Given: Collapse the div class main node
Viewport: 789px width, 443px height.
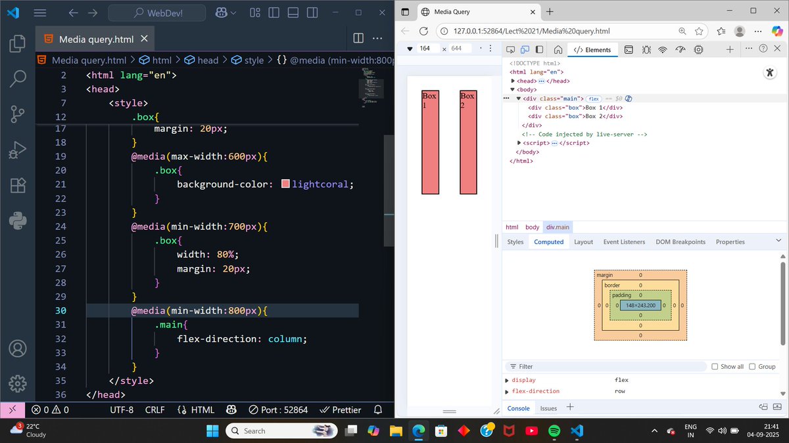Looking at the screenshot, I should click(518, 98).
